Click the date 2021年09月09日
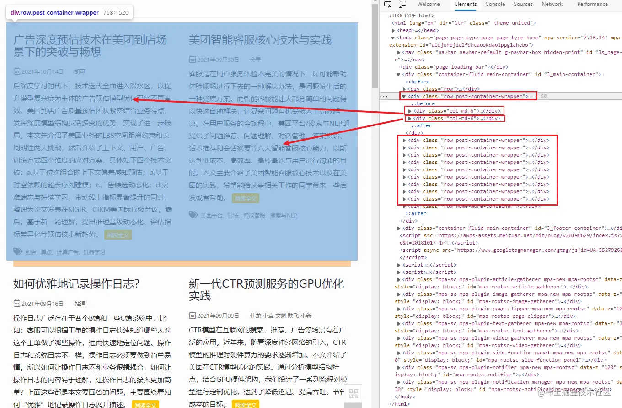 pos(218,316)
